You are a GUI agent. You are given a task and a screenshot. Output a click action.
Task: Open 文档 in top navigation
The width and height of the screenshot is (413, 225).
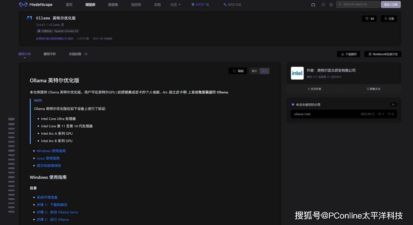tap(157, 5)
